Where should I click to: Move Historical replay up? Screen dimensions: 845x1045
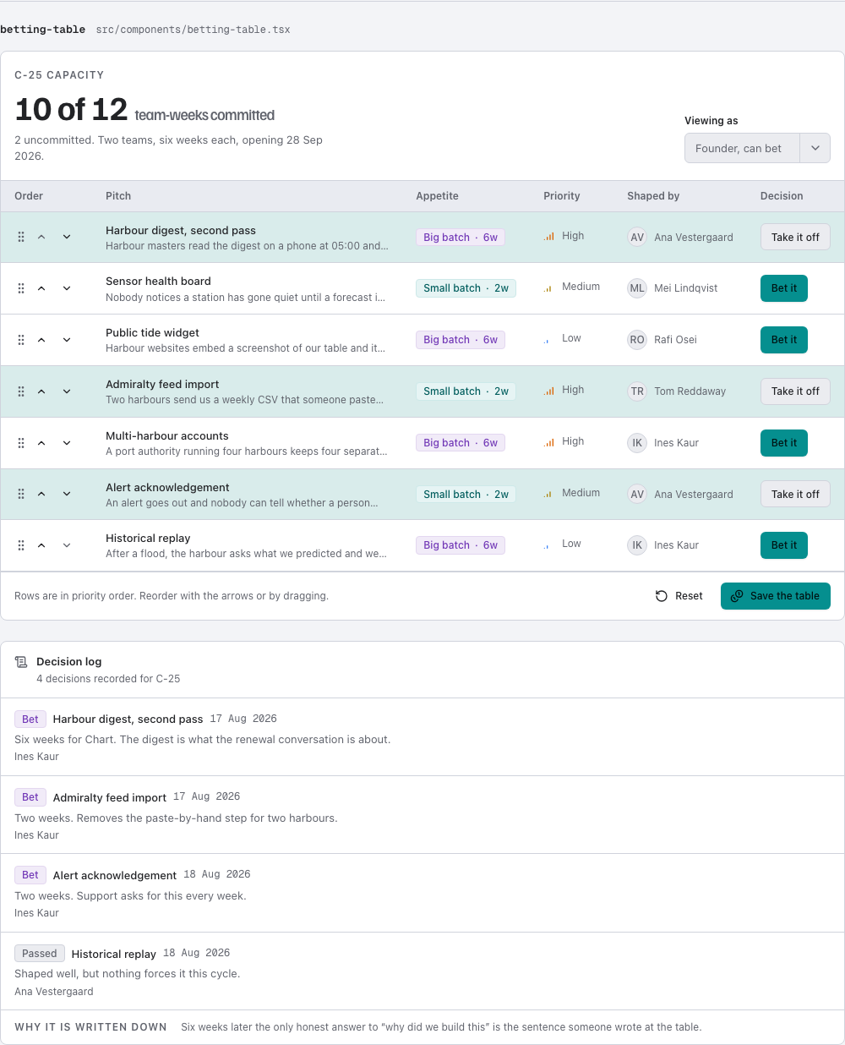tap(41, 545)
